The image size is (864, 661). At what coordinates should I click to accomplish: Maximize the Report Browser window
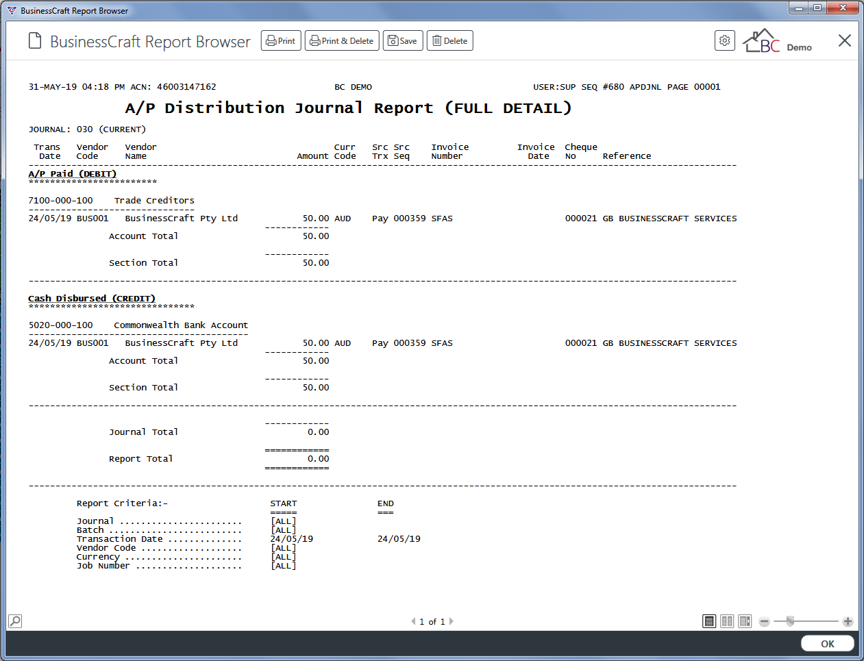[x=817, y=8]
